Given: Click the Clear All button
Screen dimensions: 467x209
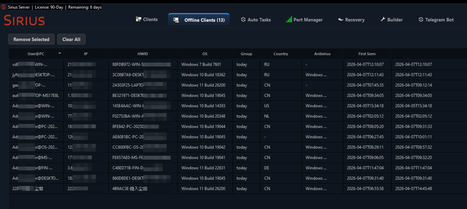Looking at the screenshot, I should point(71,39).
